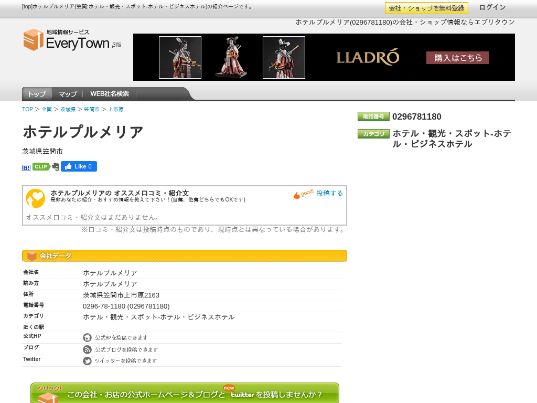Click 公式ブログを投稿できます link
This screenshot has height=403, width=537.
pos(126,349)
